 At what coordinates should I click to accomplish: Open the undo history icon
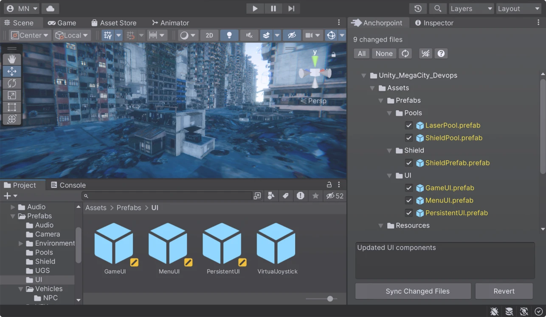(x=418, y=8)
